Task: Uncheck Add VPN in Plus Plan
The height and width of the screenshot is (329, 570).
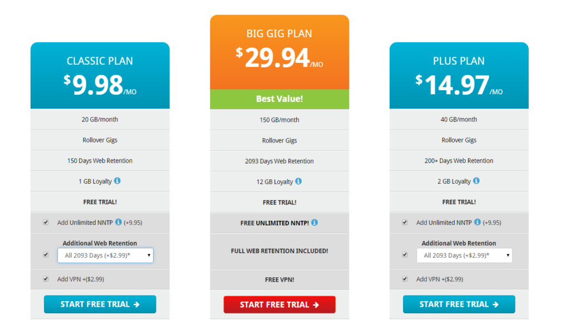Action: coord(405,279)
